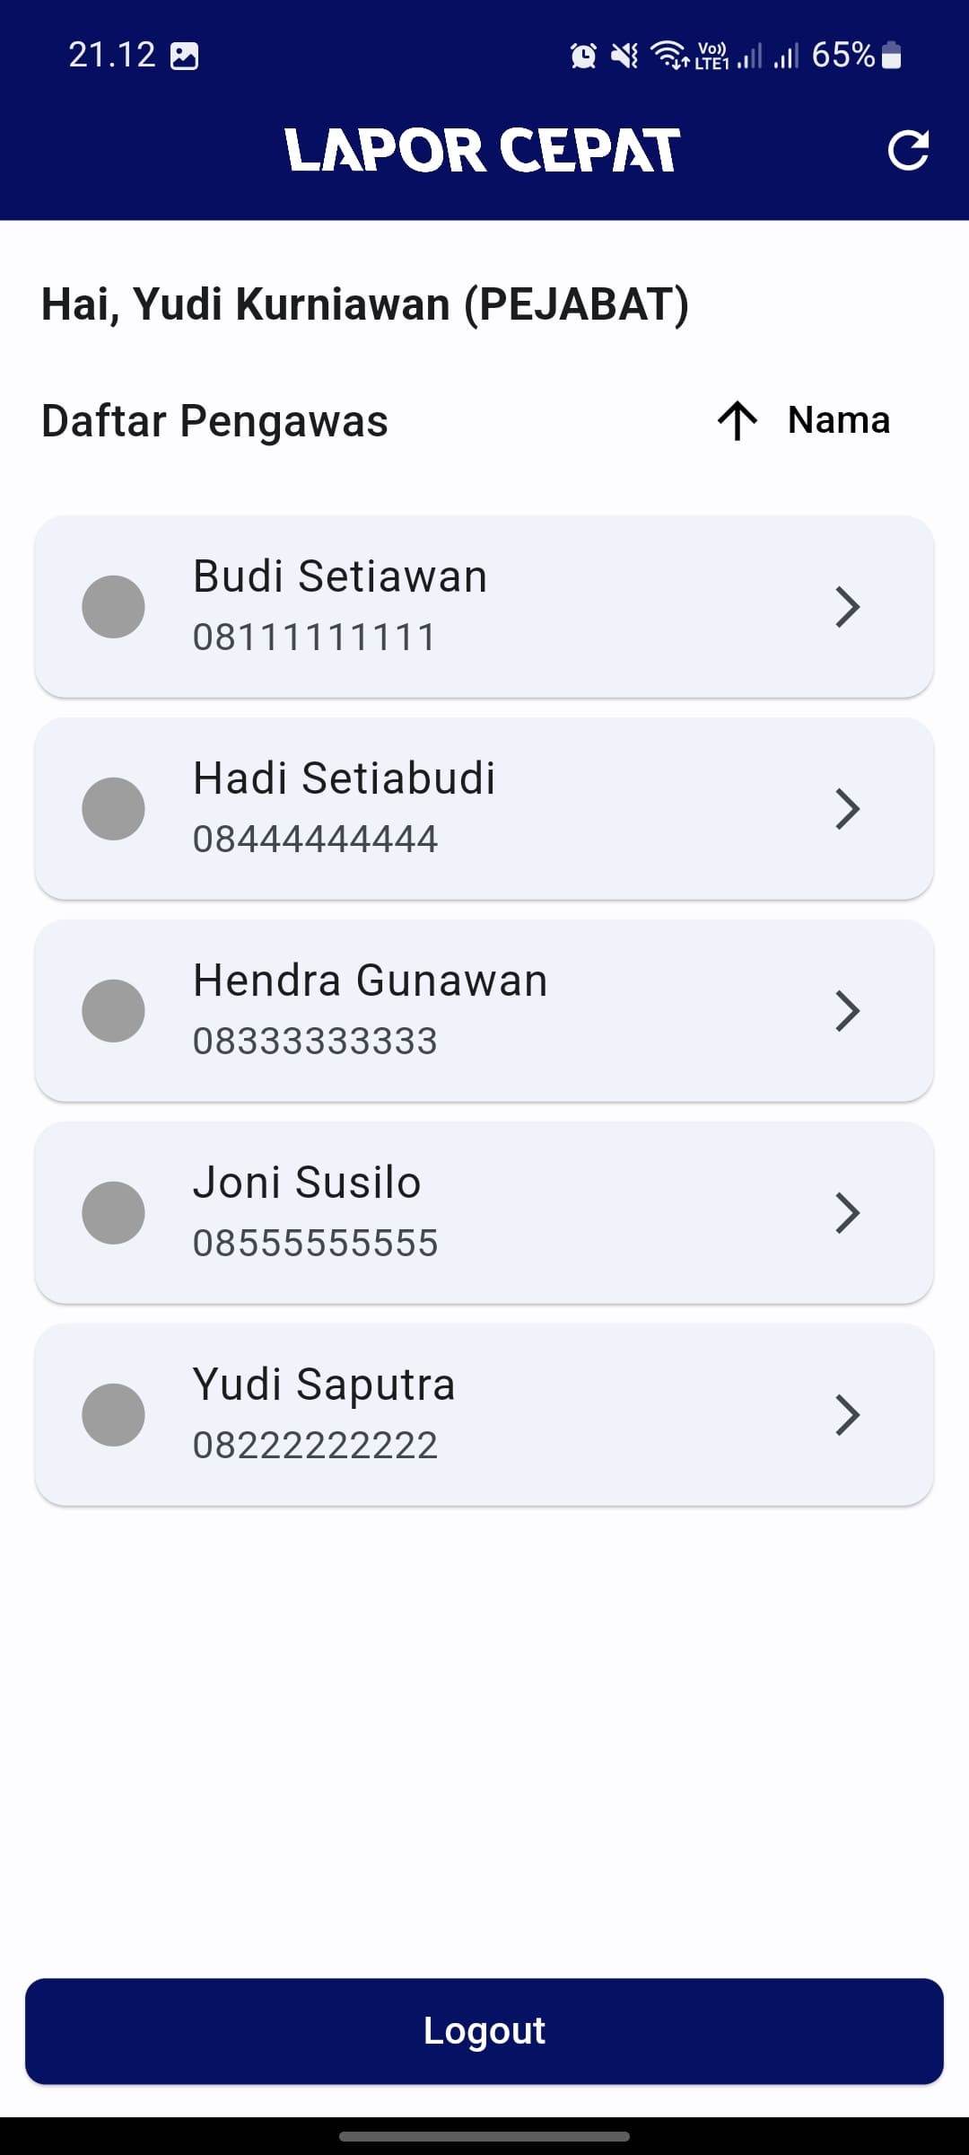
Task: Select the Joni Susilo name text
Action: click(x=307, y=1183)
